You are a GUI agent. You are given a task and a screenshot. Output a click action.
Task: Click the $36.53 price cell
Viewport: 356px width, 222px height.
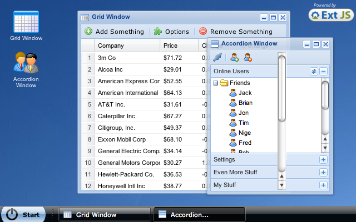point(179,174)
